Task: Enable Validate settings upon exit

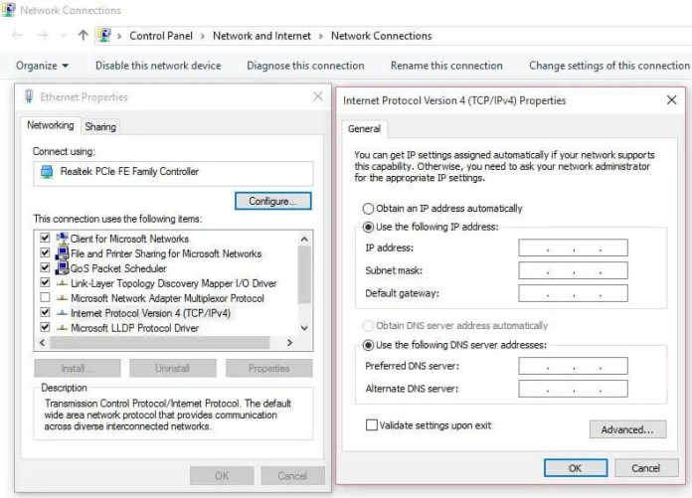Action: pos(372,424)
